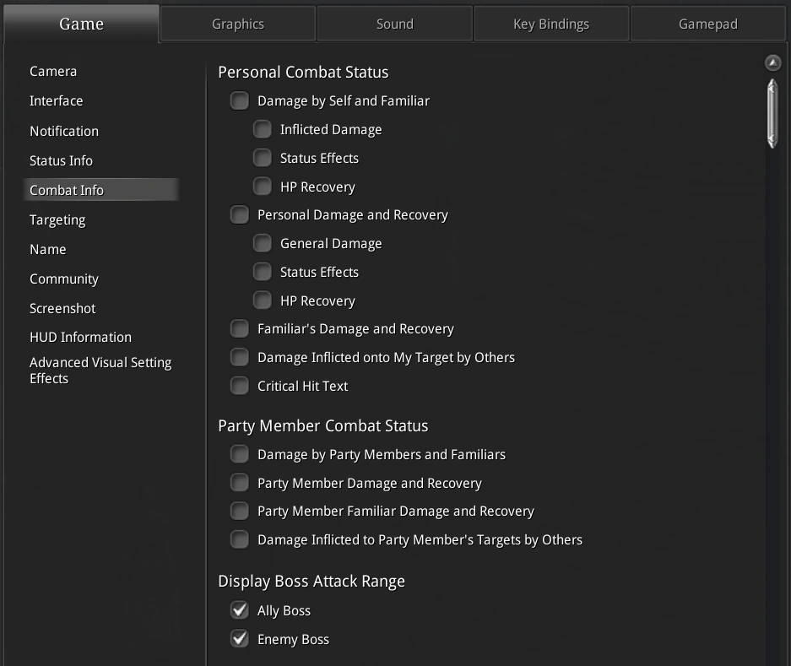Enable Familiar's Damage and Recovery
Image resolution: width=791 pixels, height=666 pixels.
coord(240,329)
